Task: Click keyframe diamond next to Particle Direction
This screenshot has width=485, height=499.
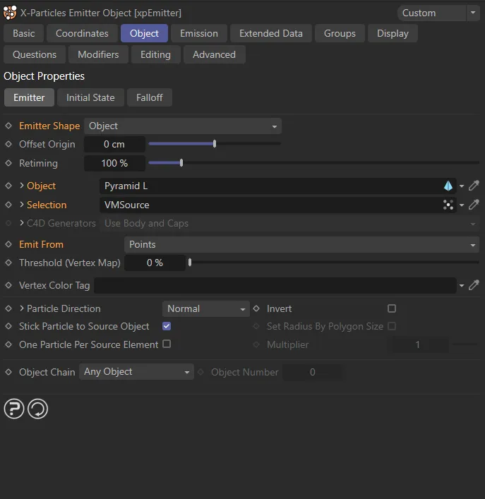Action: pyautogui.click(x=8, y=308)
